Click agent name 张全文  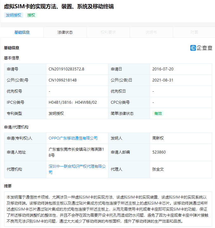tap(158, 169)
